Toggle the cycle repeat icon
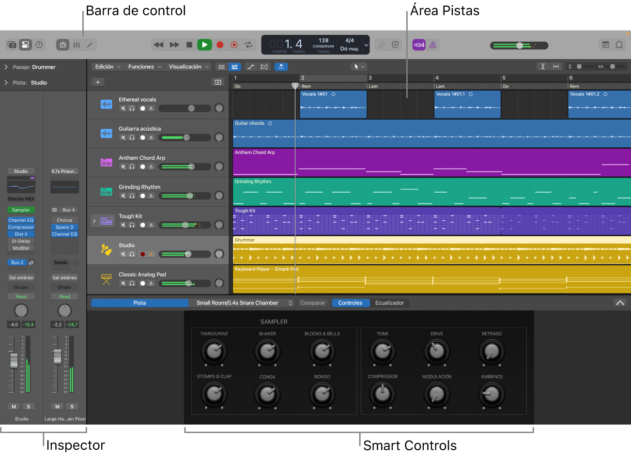Screen dimensions: 631x457 click(248, 44)
